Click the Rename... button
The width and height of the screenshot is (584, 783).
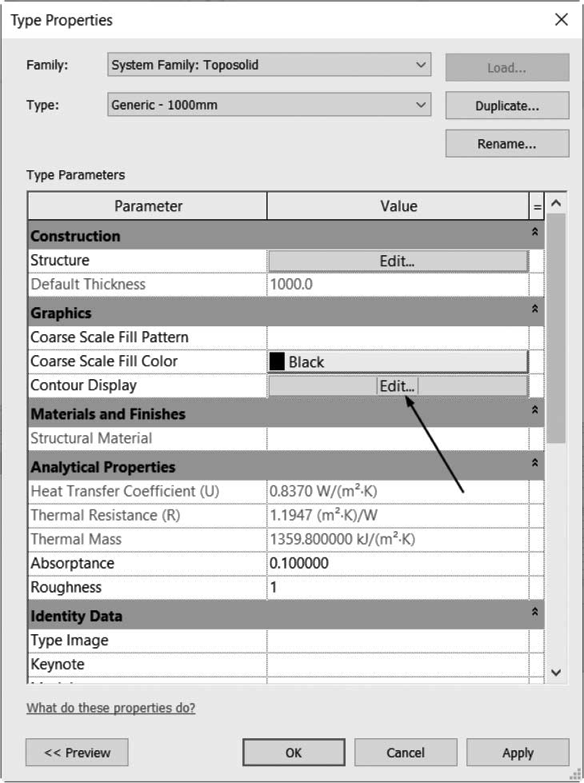(507, 144)
